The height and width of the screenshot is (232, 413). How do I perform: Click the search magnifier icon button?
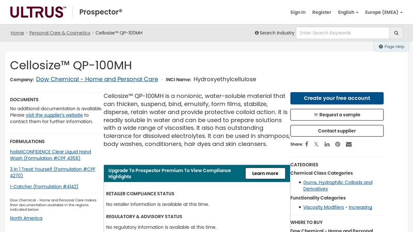click(396, 33)
